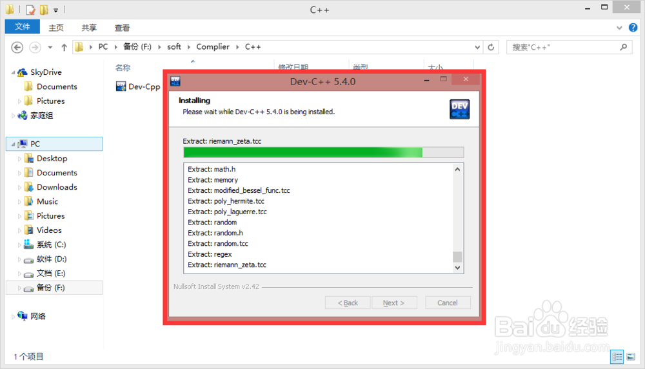Viewport: 645px width, 369px height.
Task: Expand the 备份 (F:) tree node
Action: point(19,288)
